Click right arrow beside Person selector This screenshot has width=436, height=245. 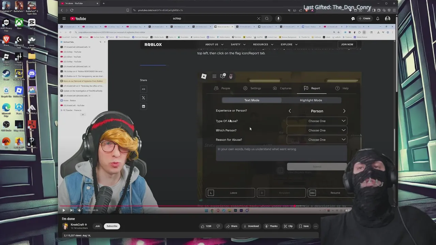(344, 111)
